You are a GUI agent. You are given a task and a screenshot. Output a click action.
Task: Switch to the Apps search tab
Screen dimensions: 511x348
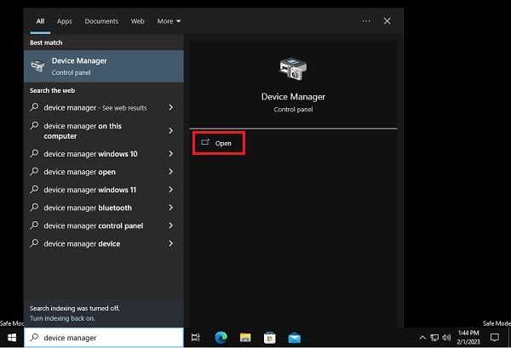65,20
